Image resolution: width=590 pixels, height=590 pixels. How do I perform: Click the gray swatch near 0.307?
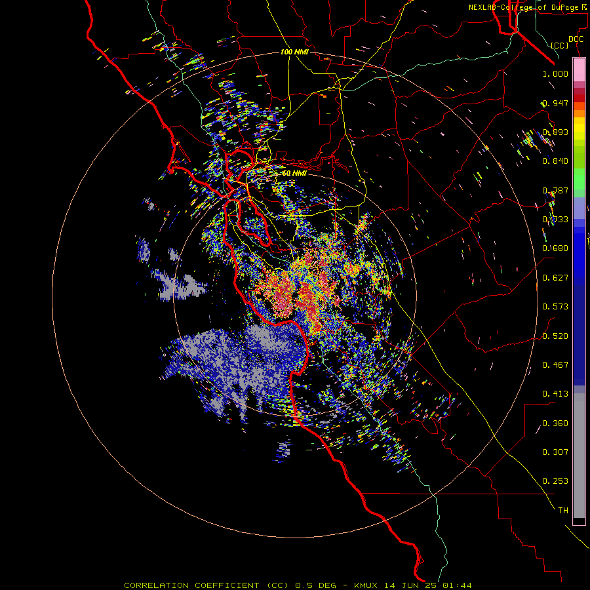tap(579, 456)
